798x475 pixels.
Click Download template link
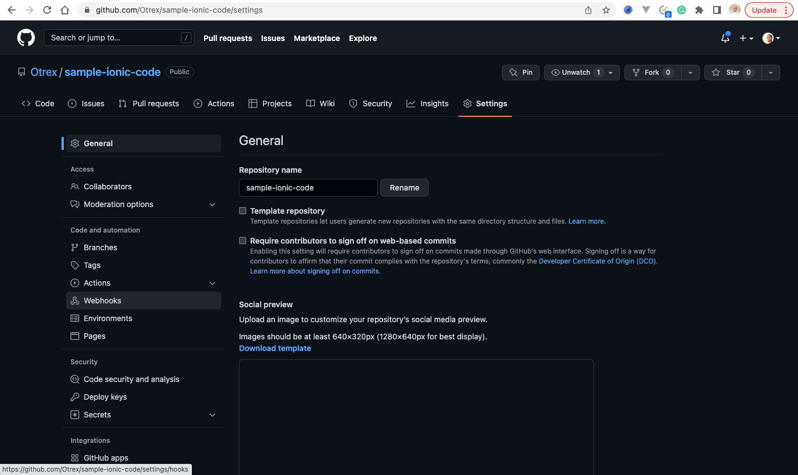click(x=275, y=348)
